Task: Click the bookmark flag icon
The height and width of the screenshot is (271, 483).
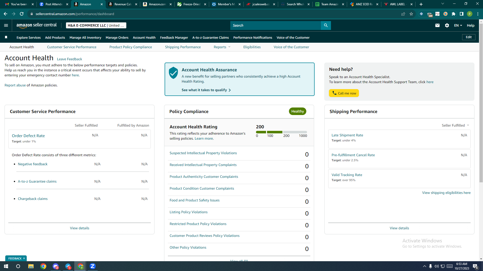Action: [x=6, y=37]
